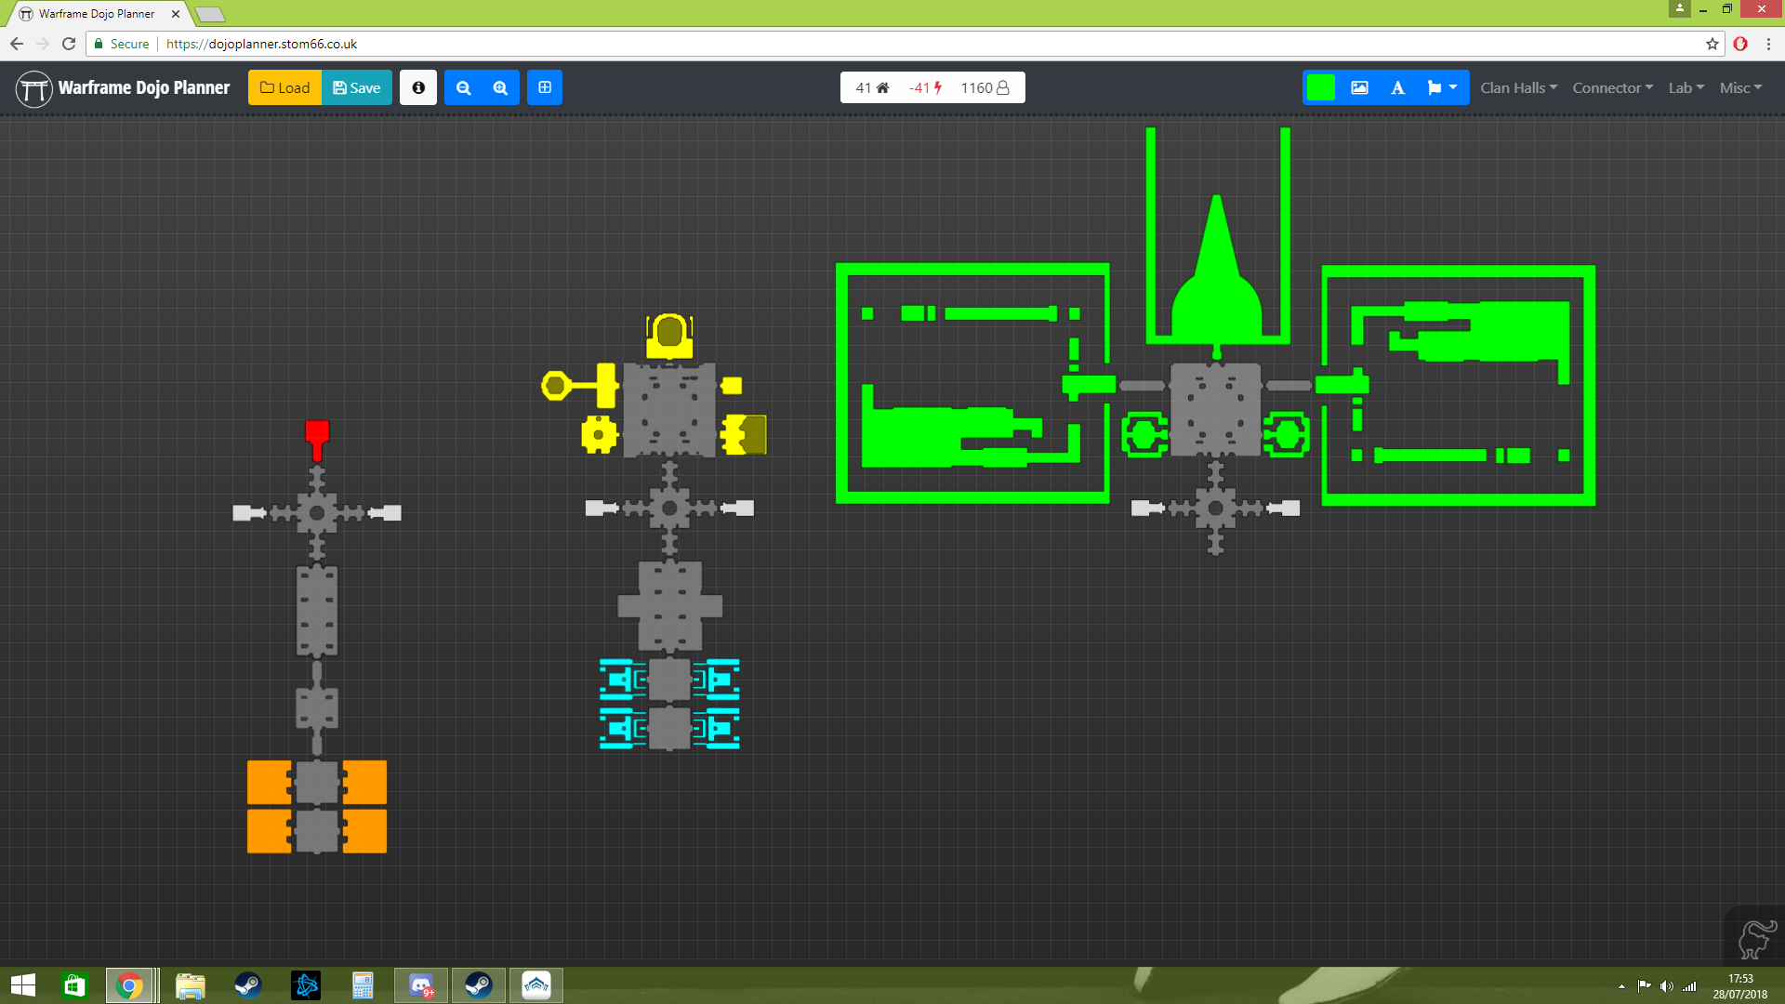
Task: Zoom out with the minus magnifier
Action: (463, 87)
